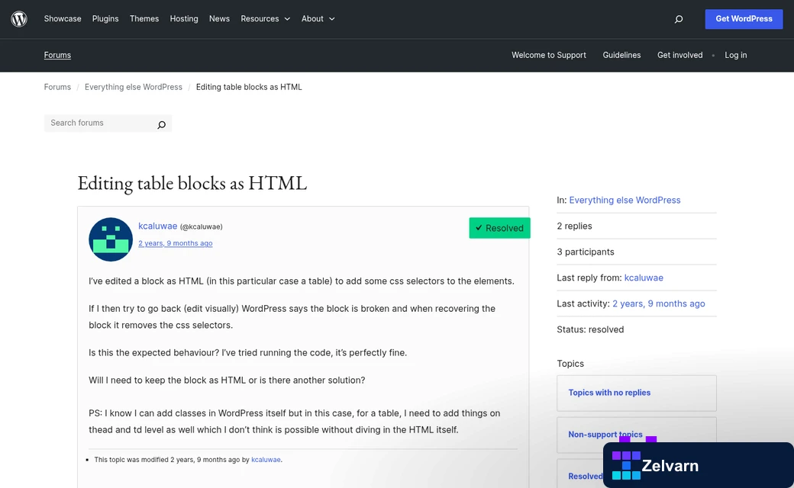Screen dimensions: 794x488
Task: Click the green Resolved badge
Action: pyautogui.click(x=500, y=228)
